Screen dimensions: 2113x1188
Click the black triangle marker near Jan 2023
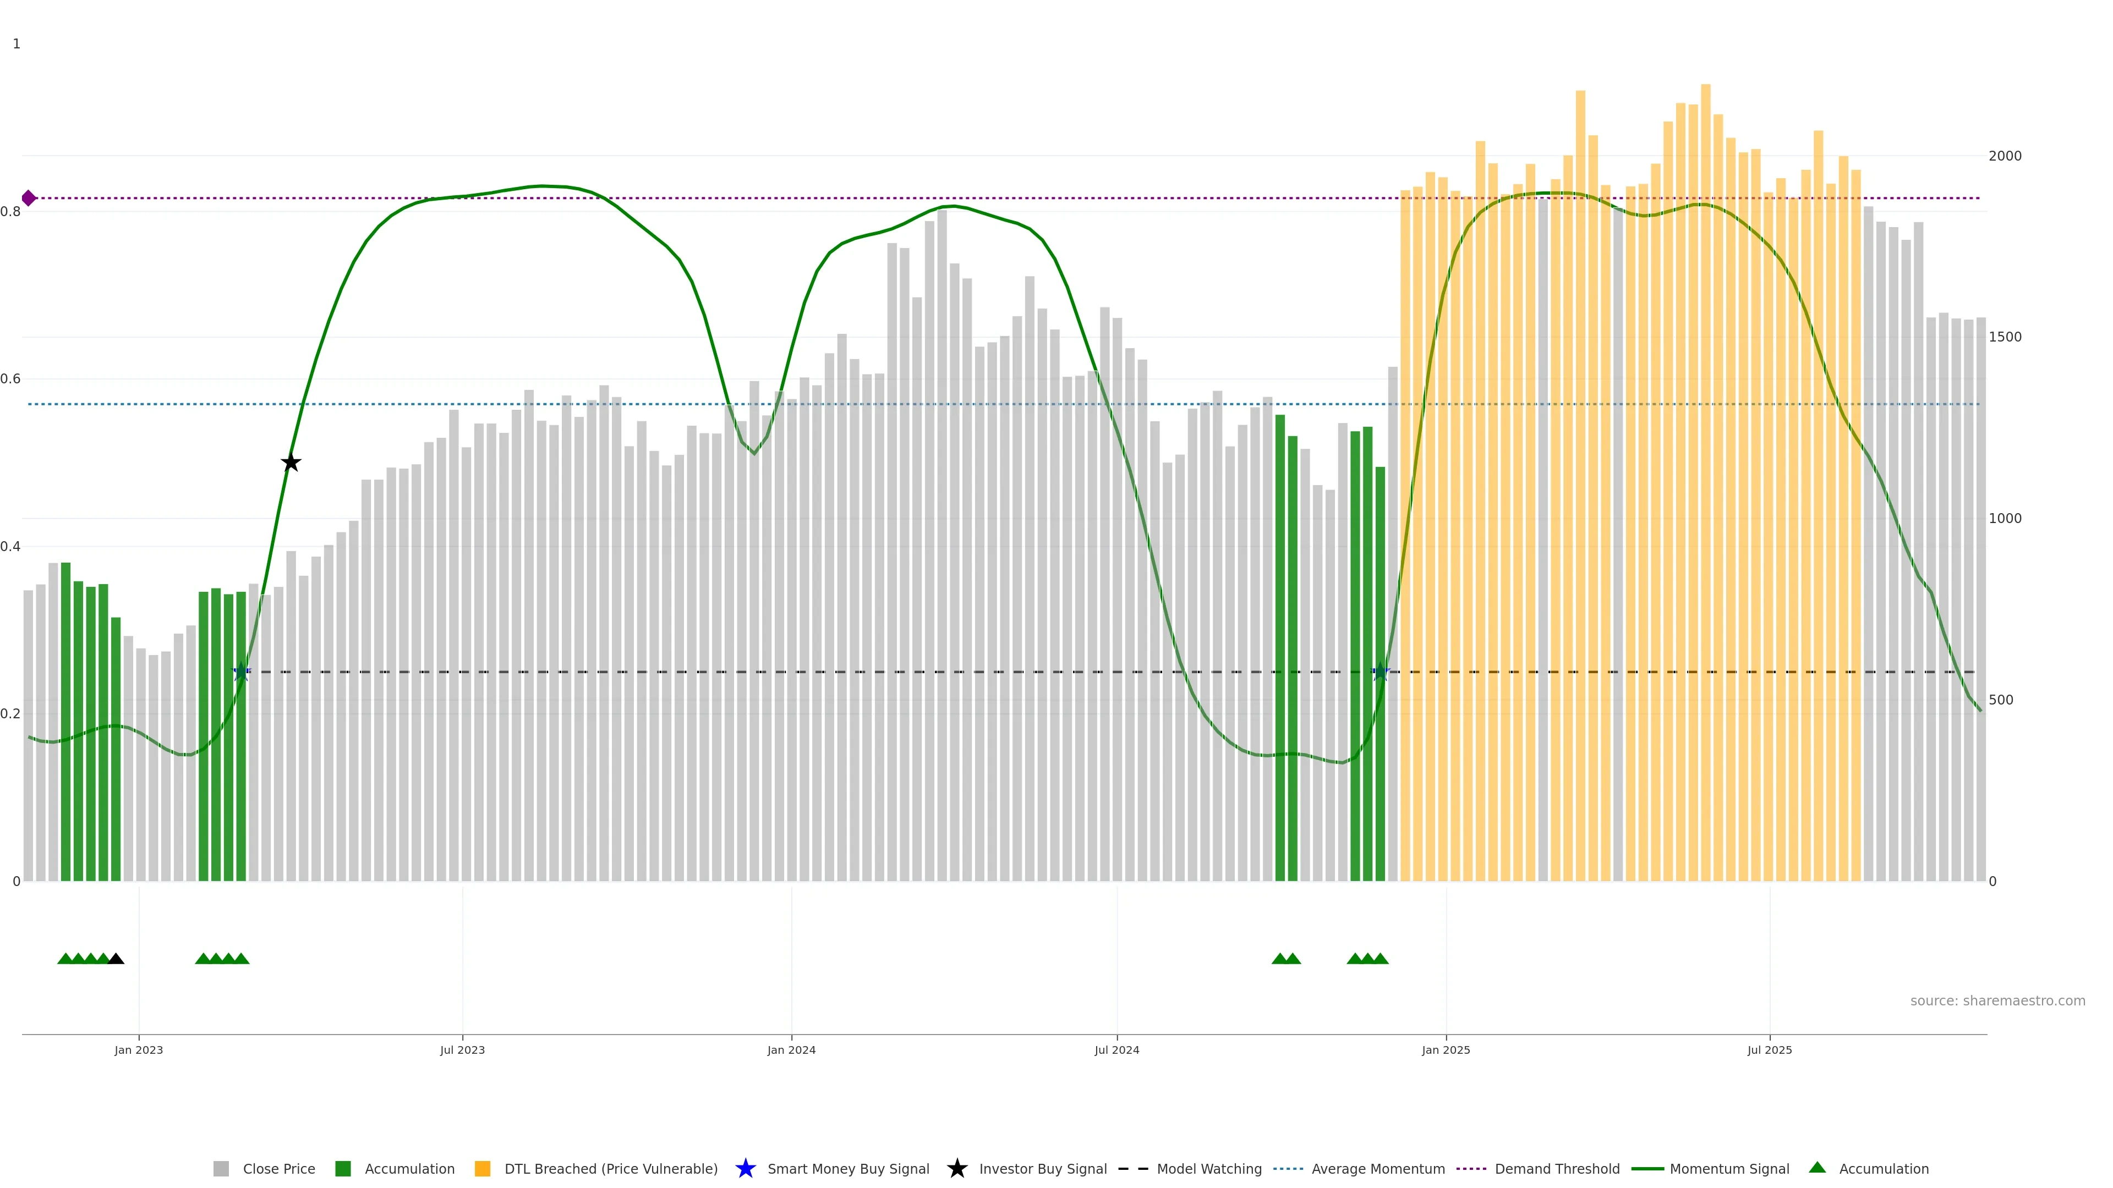pos(117,959)
